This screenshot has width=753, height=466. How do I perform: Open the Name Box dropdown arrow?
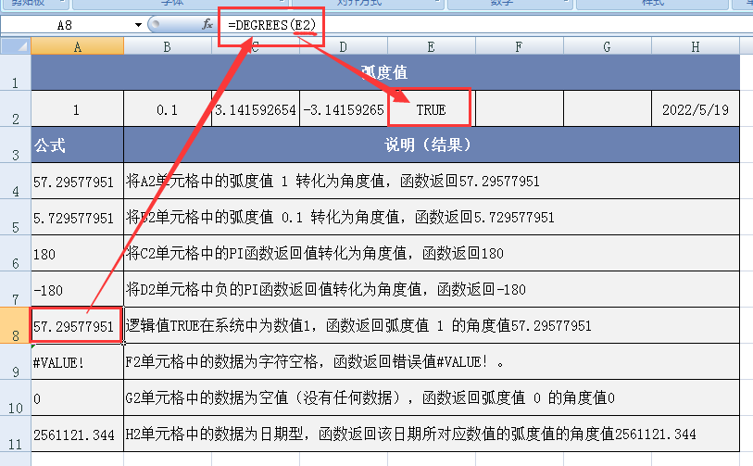tap(138, 24)
